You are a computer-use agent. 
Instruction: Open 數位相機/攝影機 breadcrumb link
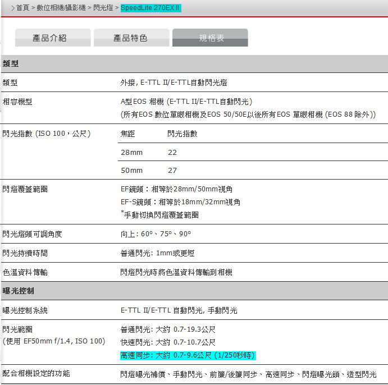click(61, 8)
